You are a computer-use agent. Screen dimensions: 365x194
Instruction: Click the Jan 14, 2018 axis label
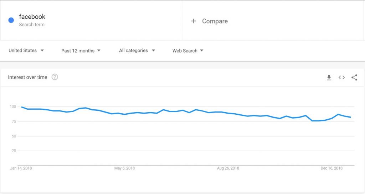[x=21, y=168]
